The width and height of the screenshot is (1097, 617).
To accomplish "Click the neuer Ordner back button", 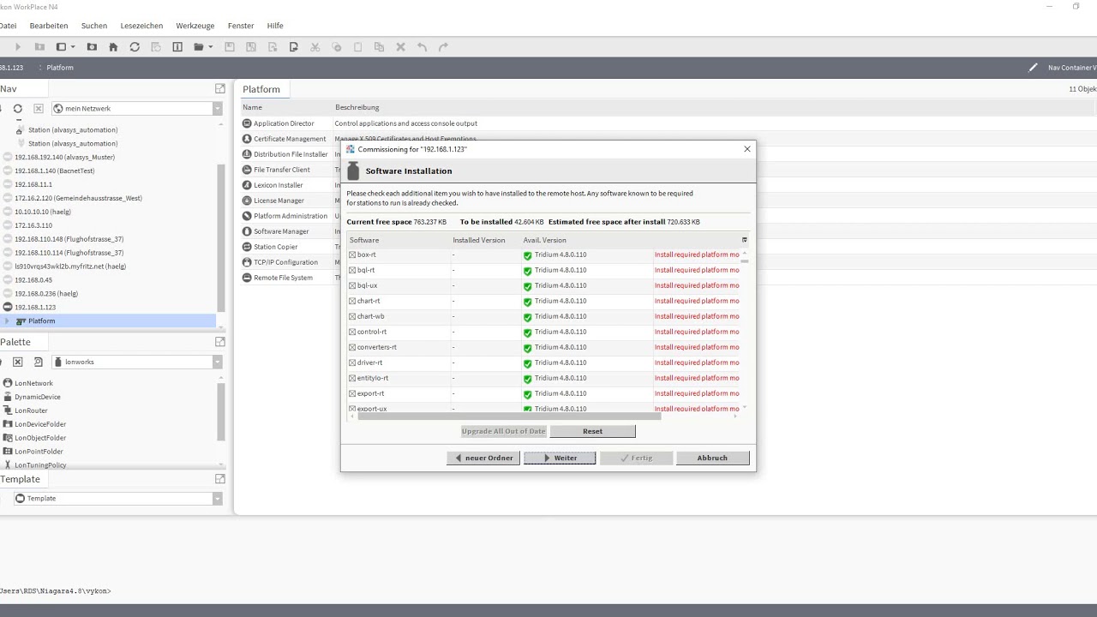I will point(483,458).
